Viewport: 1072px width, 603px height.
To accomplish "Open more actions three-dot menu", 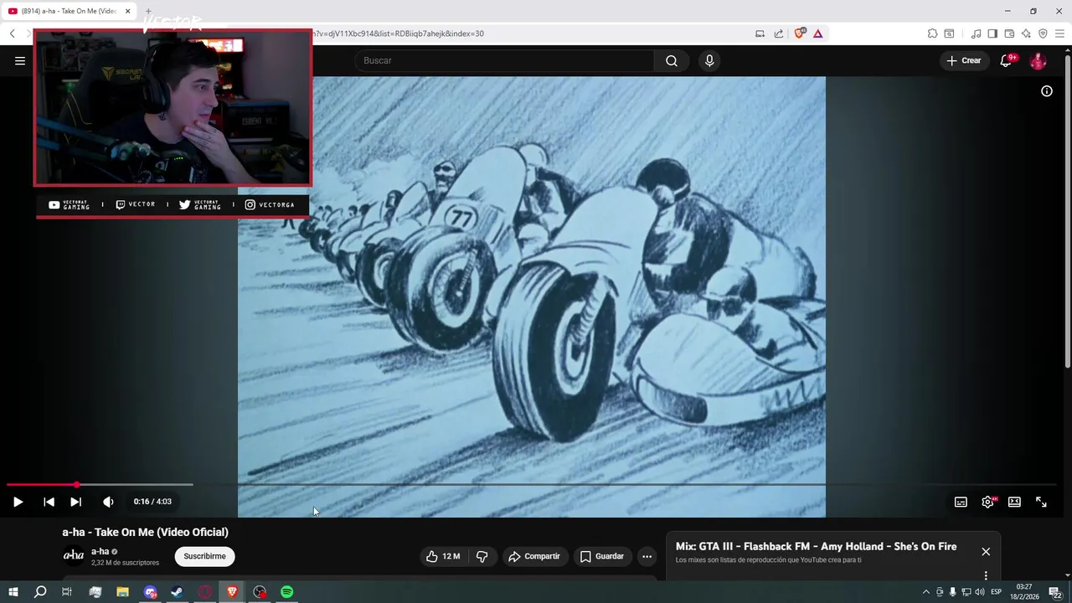I will [x=647, y=556].
